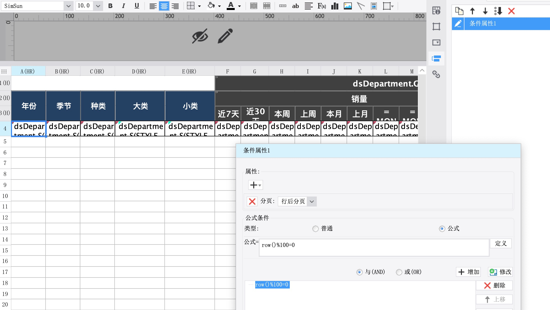Viewport: 550px width, 310px height.
Task: Select row()%100=0 in condition list
Action: (x=272, y=284)
